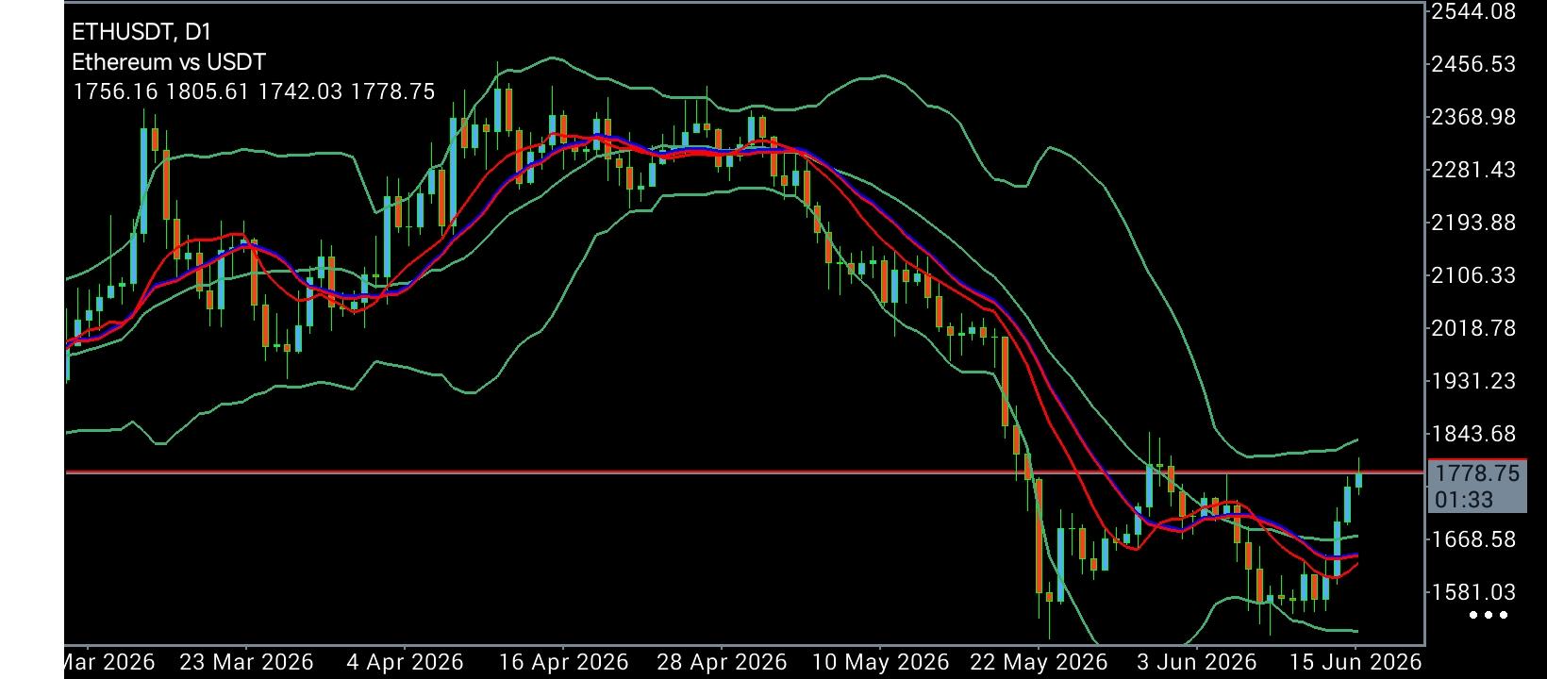Click the 16 Apr 2026 date label

click(x=563, y=662)
